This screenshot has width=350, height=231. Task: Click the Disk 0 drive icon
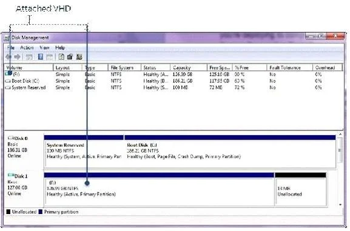11,138
